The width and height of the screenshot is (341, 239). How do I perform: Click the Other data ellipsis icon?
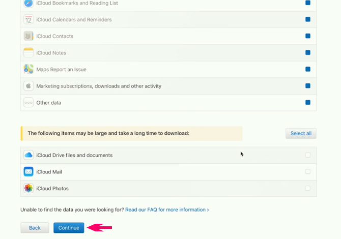pos(29,103)
